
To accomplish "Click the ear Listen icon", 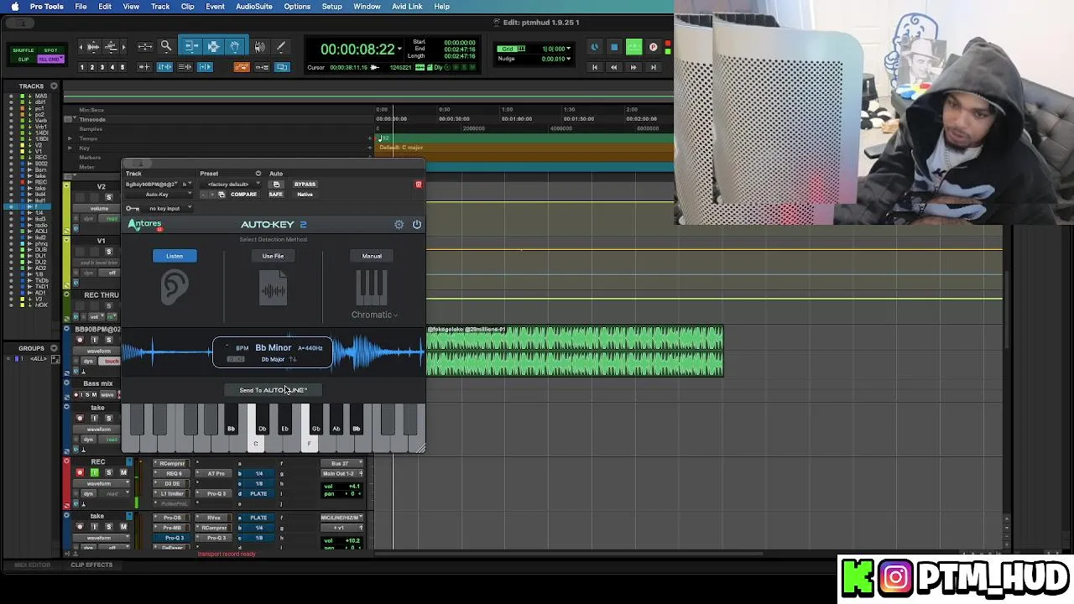I will 175,287.
